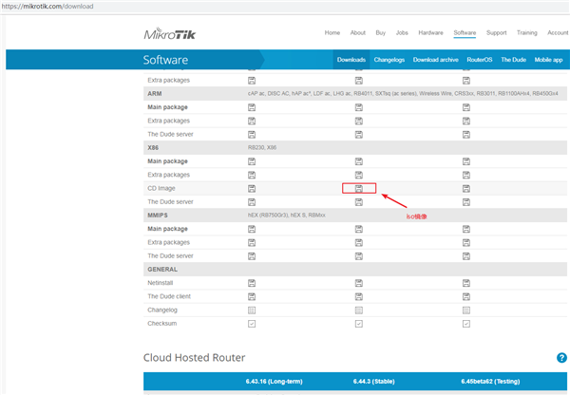Download X86 Extra packages Long-term version
The image size is (570, 395).
(252, 175)
